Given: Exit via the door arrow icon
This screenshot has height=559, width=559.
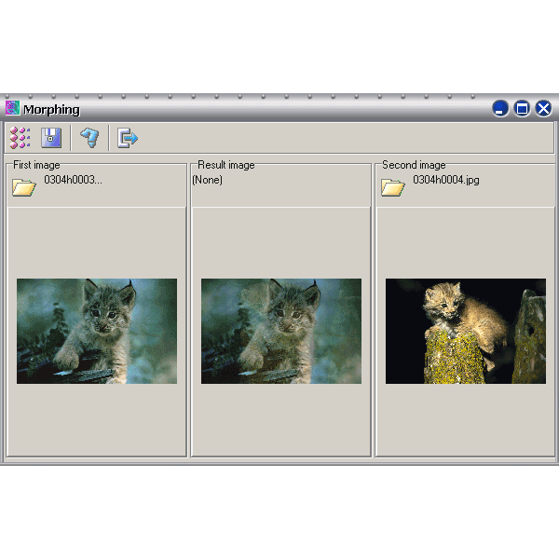Looking at the screenshot, I should tap(128, 138).
